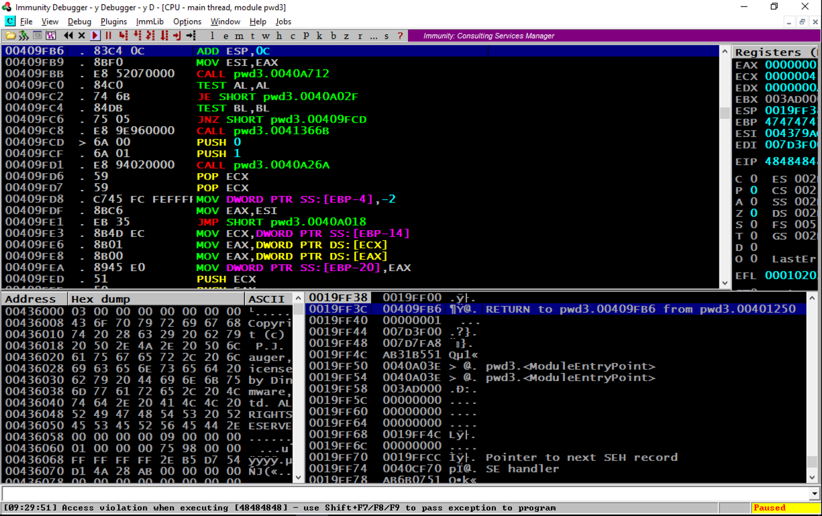Click the ASCII column header
Viewport: 822px width, 516px height.
click(x=268, y=299)
